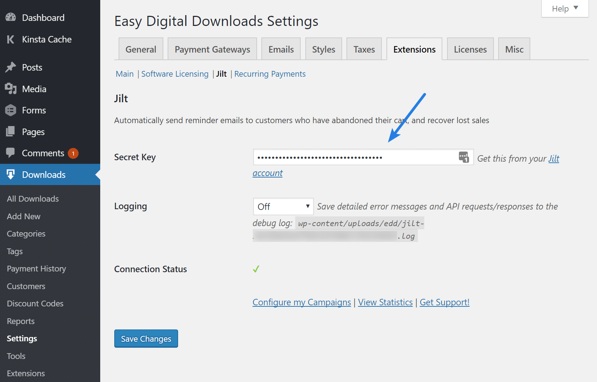Go to the Styles tab

[323, 49]
